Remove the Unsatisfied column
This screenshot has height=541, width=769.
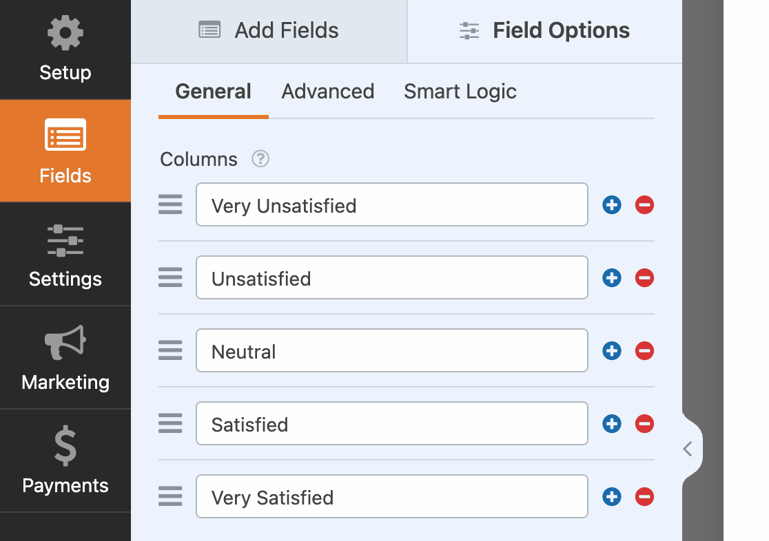[644, 278]
